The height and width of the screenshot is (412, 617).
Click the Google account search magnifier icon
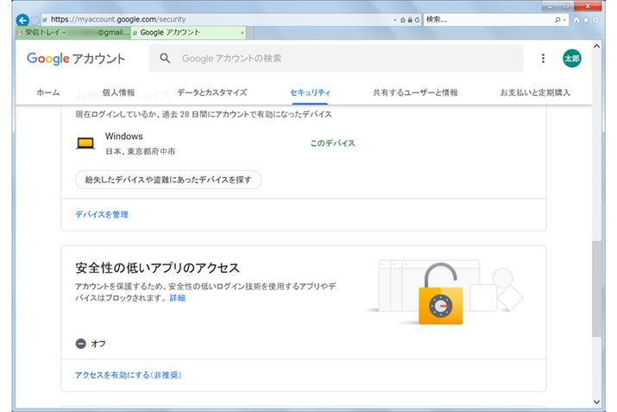pos(165,58)
